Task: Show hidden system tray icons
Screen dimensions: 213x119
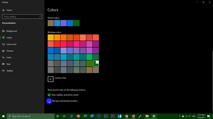Action: point(180,116)
